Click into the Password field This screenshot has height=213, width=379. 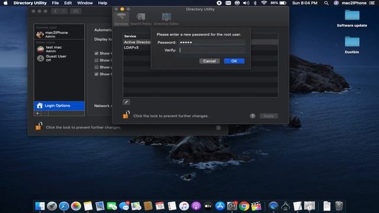(211, 43)
